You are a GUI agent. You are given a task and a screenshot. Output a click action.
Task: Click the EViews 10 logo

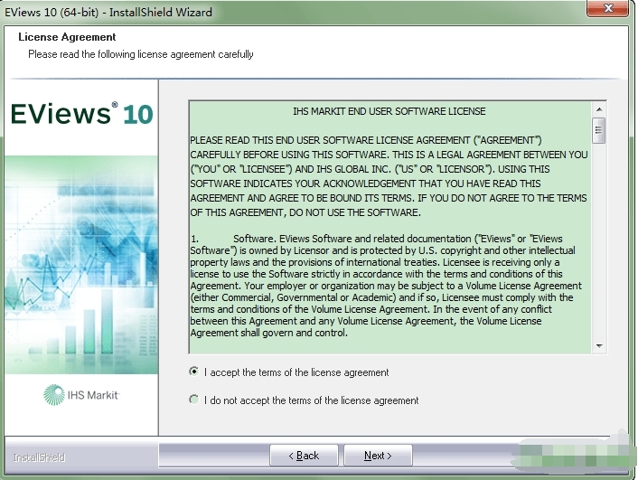click(x=82, y=114)
